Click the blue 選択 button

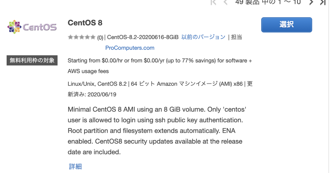pyautogui.click(x=287, y=25)
